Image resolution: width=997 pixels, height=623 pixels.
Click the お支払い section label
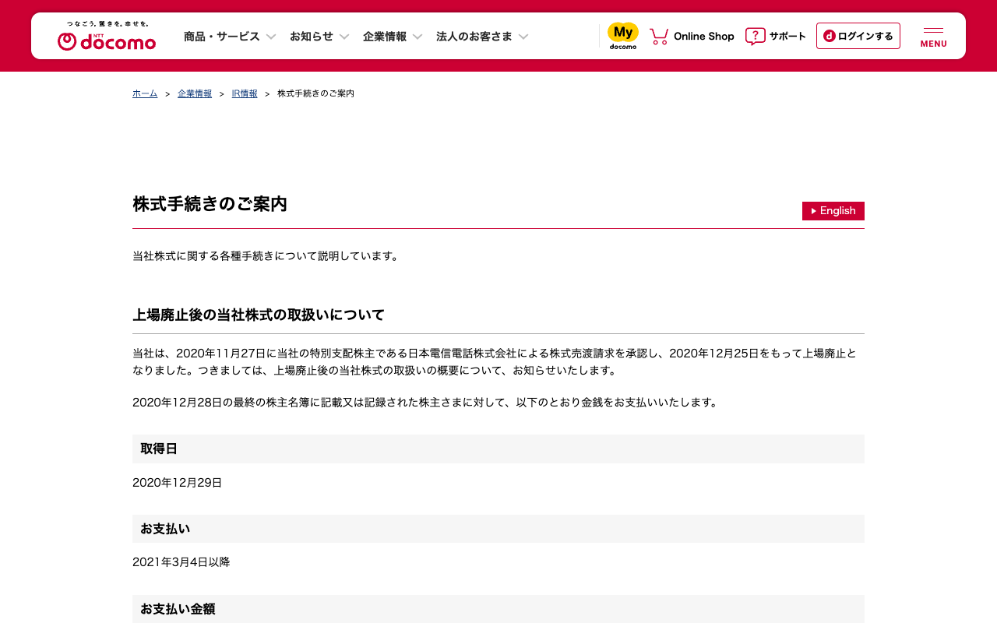[x=498, y=529]
